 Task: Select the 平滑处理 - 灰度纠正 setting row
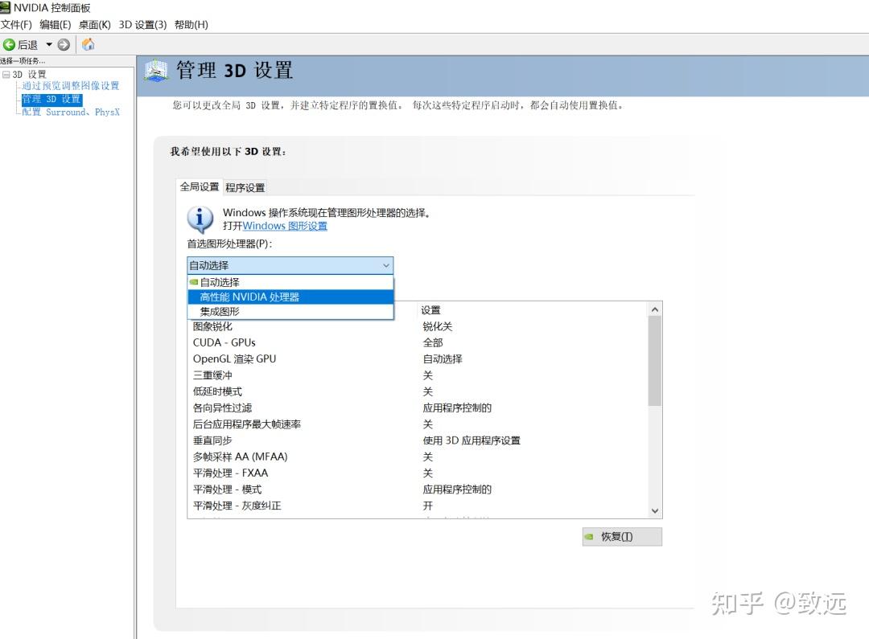click(418, 506)
